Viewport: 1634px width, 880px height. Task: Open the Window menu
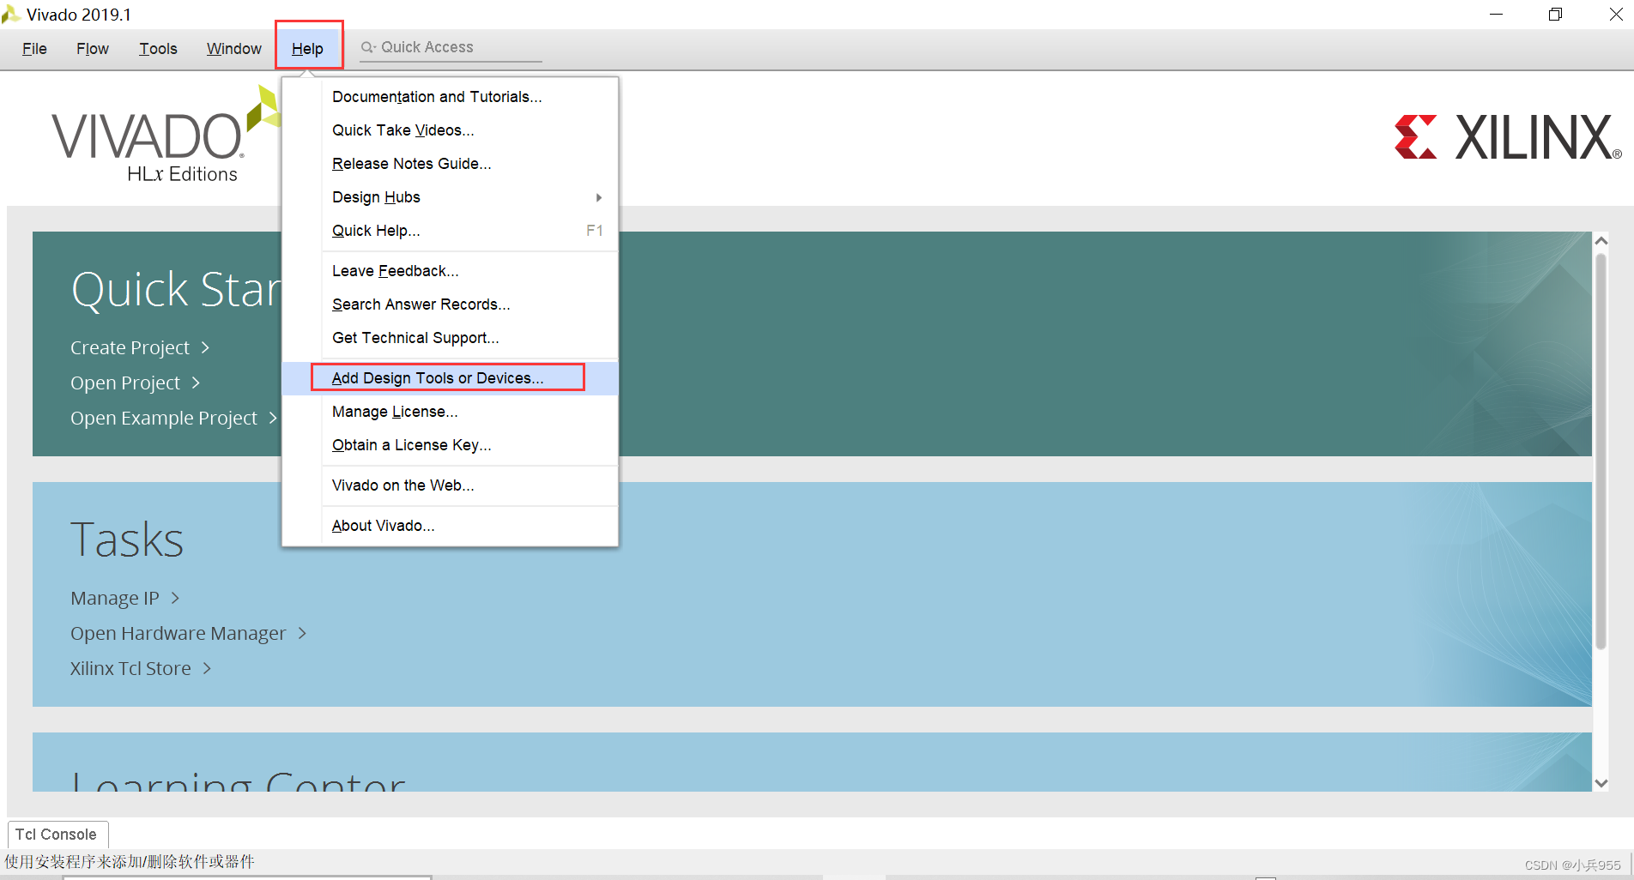coord(233,49)
